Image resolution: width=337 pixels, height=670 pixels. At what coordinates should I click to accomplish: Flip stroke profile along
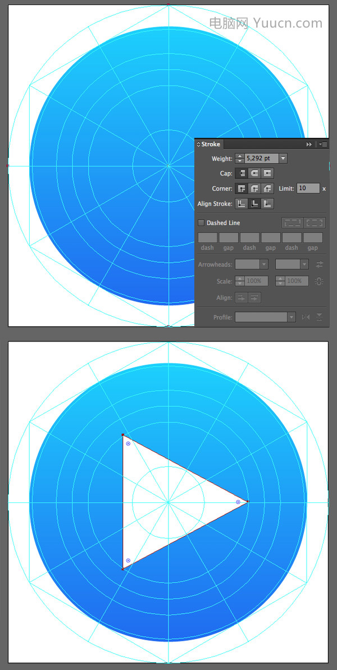306,317
